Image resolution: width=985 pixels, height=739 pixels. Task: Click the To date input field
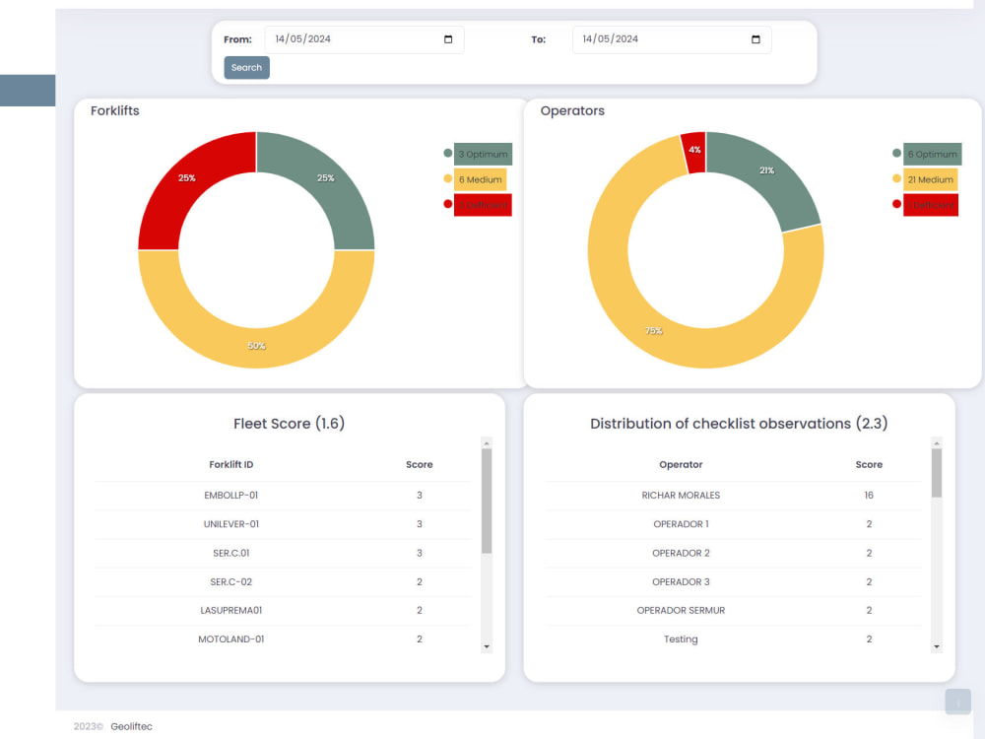pyautogui.click(x=672, y=39)
